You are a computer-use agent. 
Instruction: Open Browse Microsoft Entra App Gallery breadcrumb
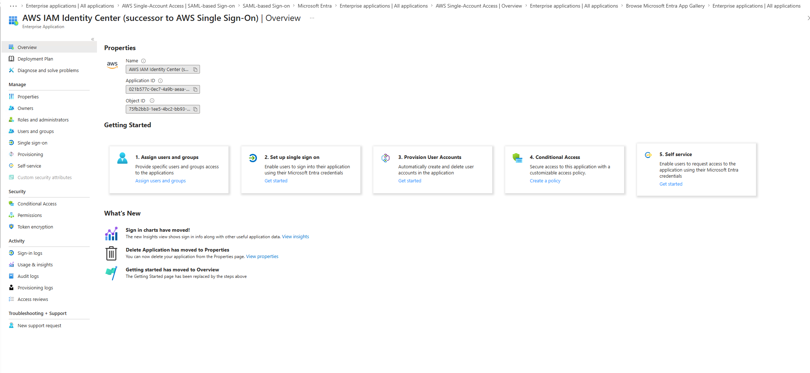pyautogui.click(x=665, y=6)
